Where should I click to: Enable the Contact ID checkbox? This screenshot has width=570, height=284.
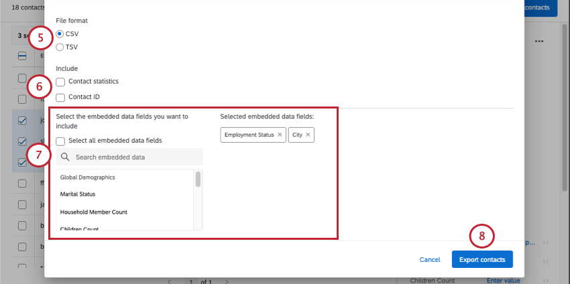pos(60,97)
